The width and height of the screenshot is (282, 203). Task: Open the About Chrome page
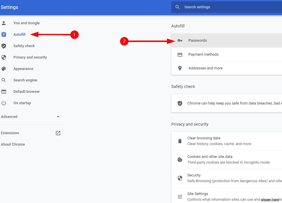13,144
